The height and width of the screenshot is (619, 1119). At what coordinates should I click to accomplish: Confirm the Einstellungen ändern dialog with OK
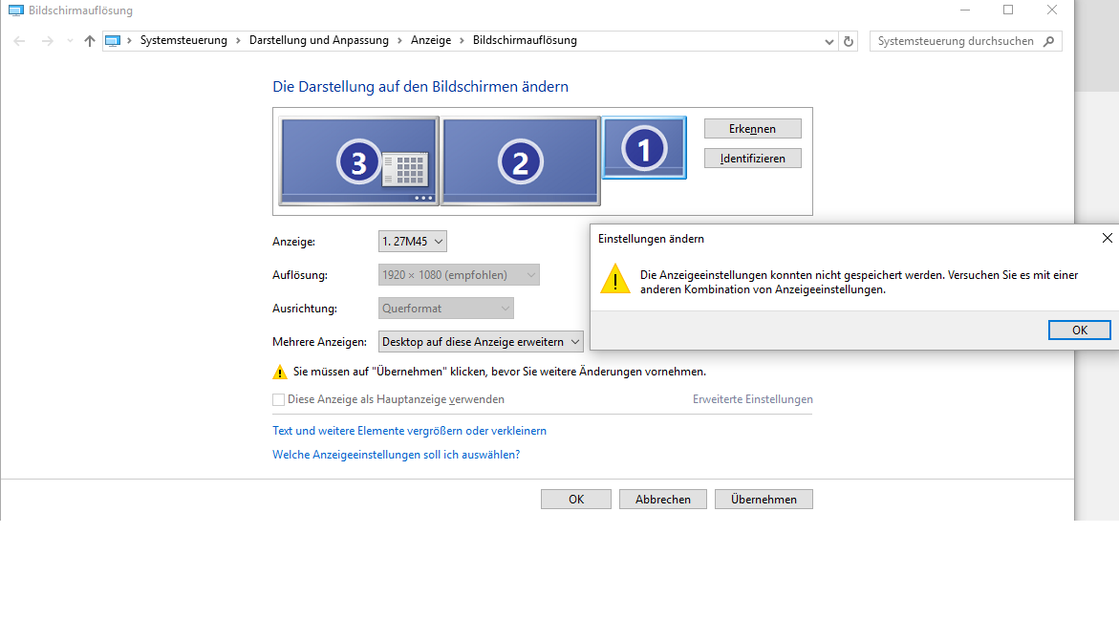(1079, 331)
